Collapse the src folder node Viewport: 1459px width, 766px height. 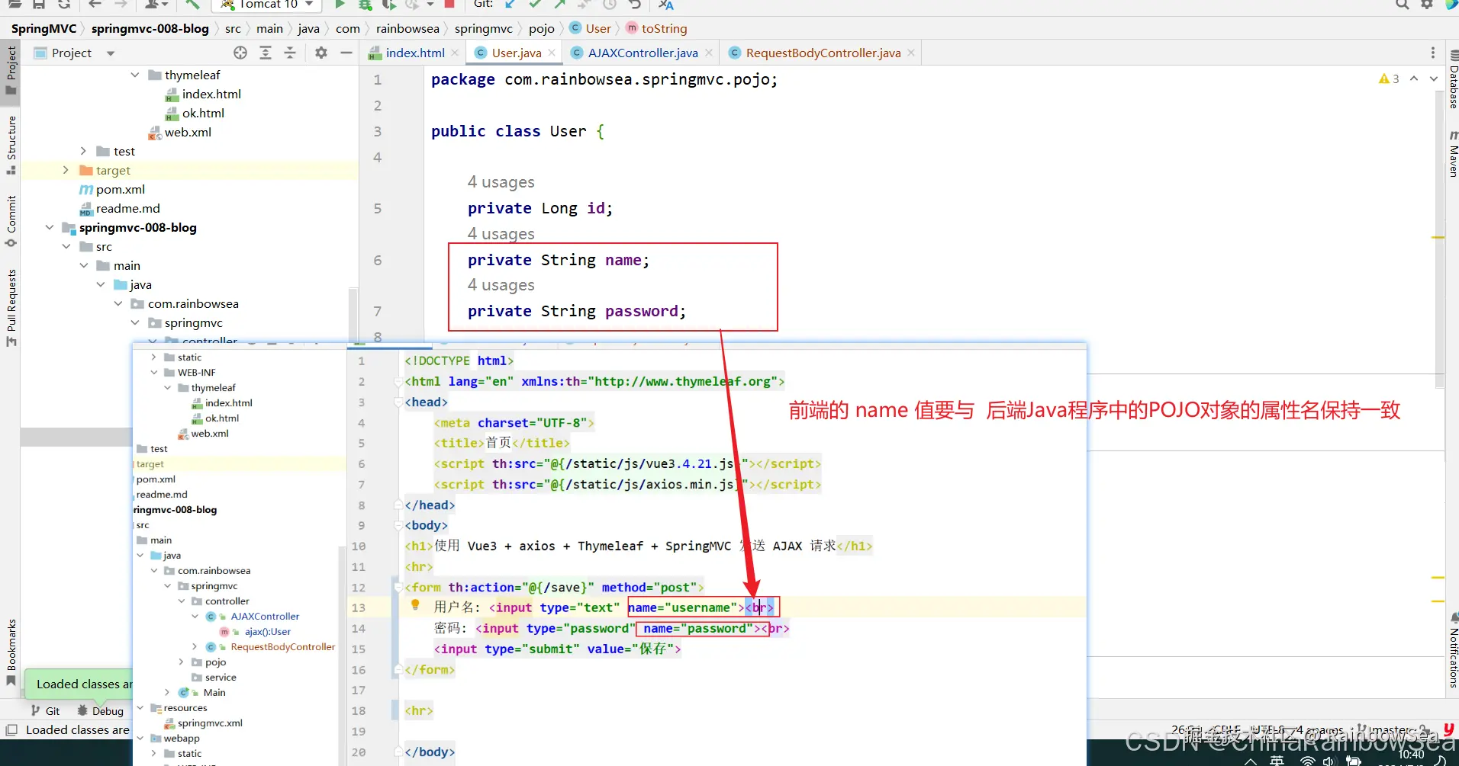click(66, 246)
